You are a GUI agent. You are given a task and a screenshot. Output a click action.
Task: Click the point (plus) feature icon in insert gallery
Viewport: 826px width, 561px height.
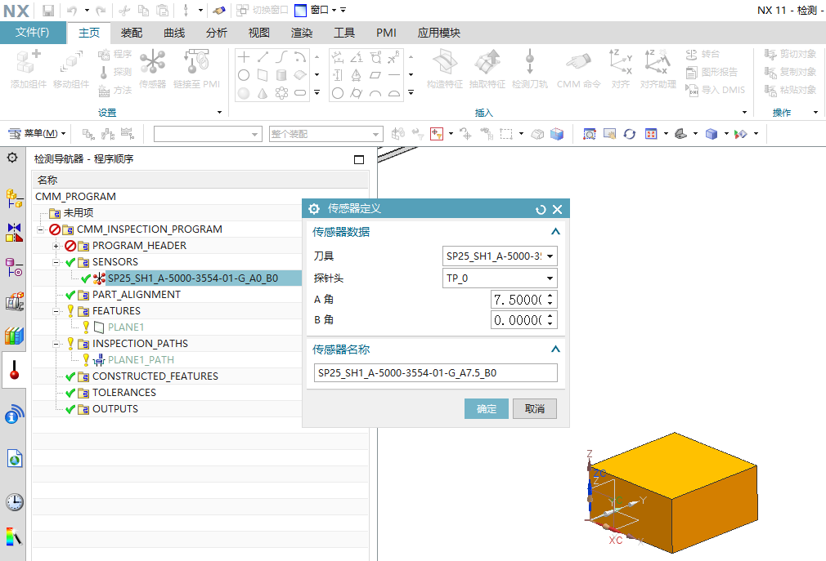(x=244, y=57)
